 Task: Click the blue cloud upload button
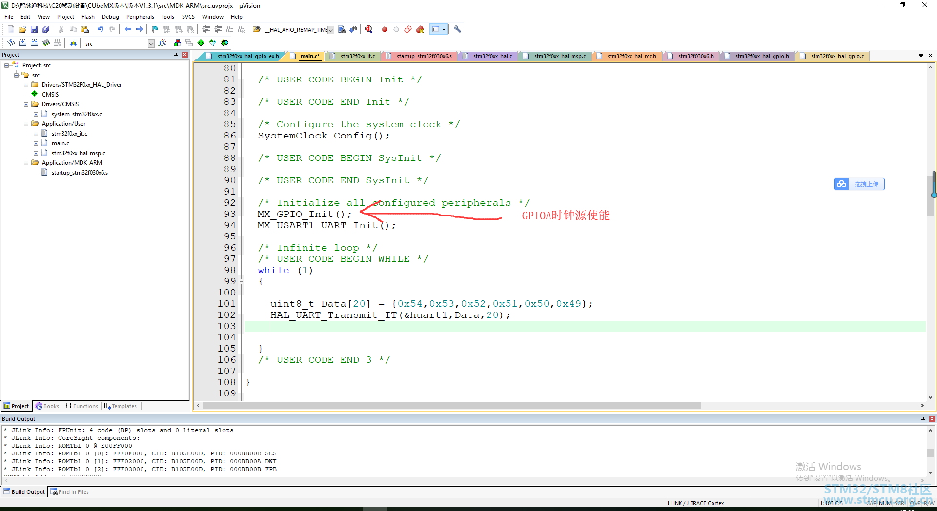tap(859, 184)
